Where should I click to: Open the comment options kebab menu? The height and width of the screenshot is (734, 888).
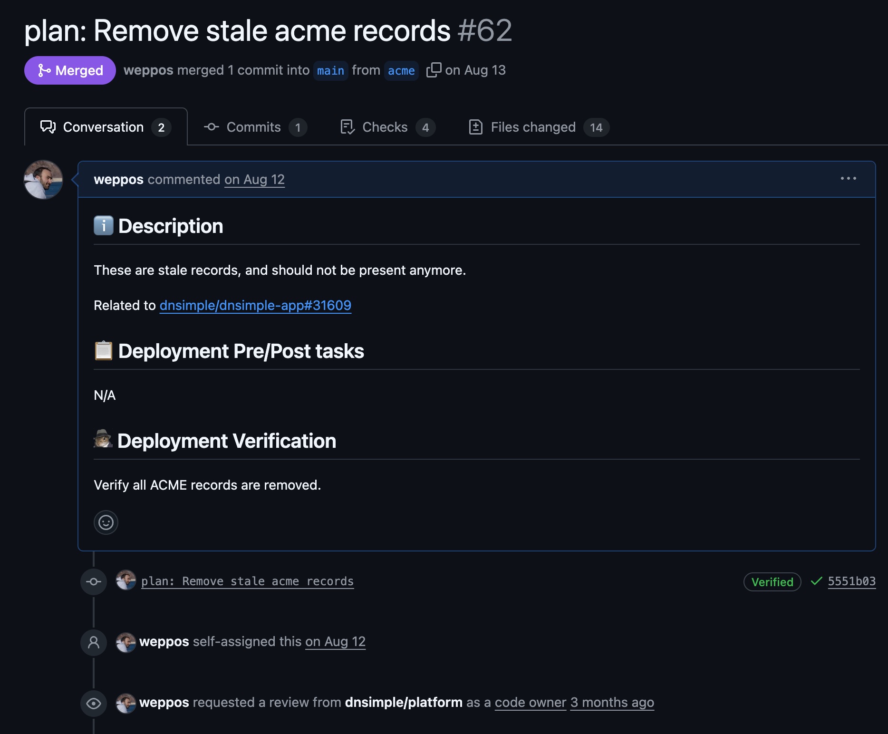(x=849, y=179)
